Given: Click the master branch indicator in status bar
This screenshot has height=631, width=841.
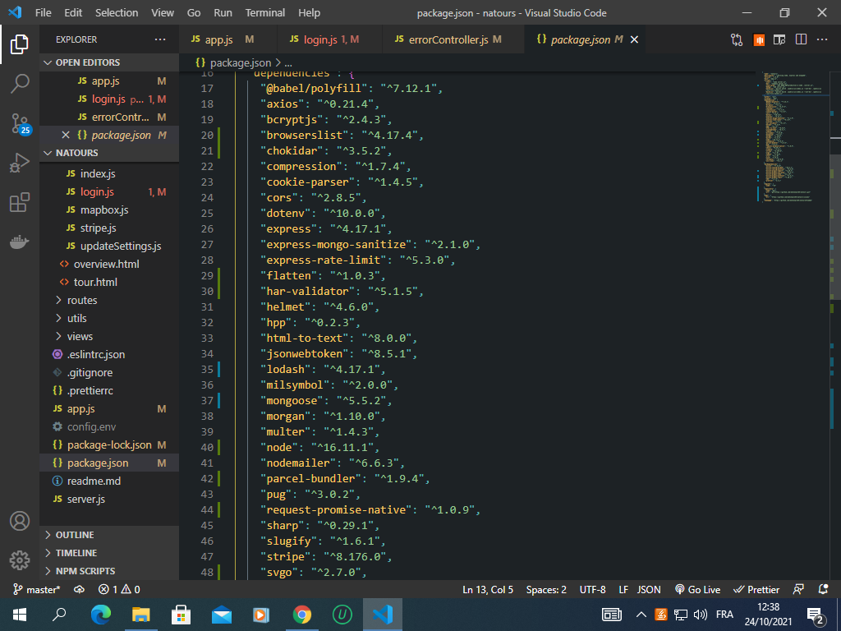Looking at the screenshot, I should [36, 589].
